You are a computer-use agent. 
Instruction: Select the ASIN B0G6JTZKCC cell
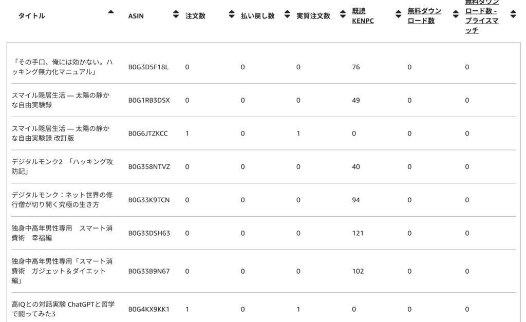[148, 134]
